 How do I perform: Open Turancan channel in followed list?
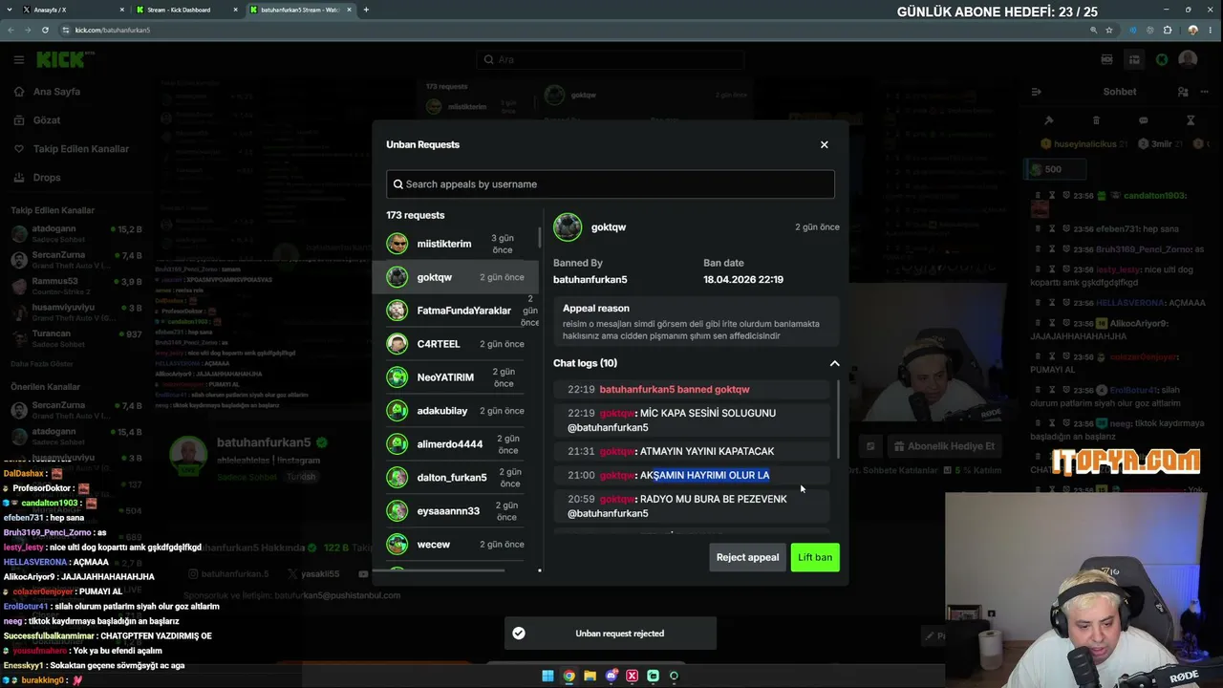[x=75, y=338]
